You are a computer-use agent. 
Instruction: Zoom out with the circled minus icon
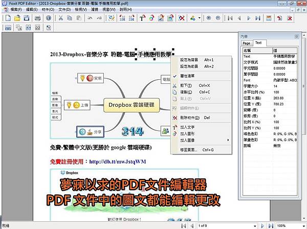[218, 18]
